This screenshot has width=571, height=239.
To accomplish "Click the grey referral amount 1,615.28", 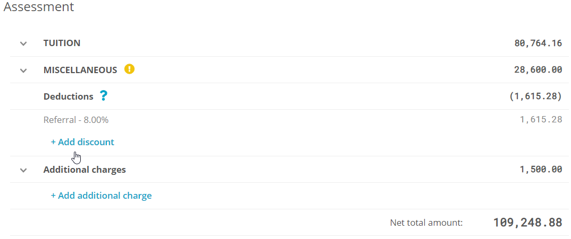I will pyautogui.click(x=541, y=120).
